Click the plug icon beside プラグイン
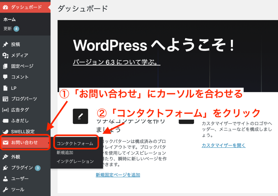Screen dimensions: 278x196 pyautogui.click(x=5, y=168)
